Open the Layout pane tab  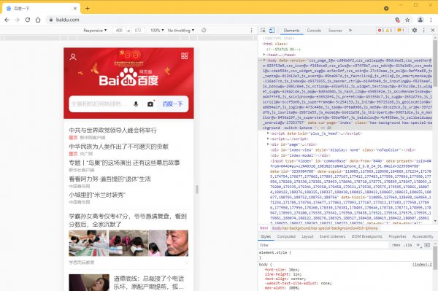(x=307, y=236)
